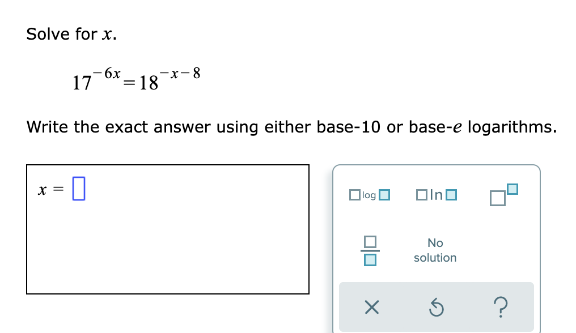This screenshot has width=576, height=333.
Task: Insert the natural log (ln) template
Action: (436, 195)
